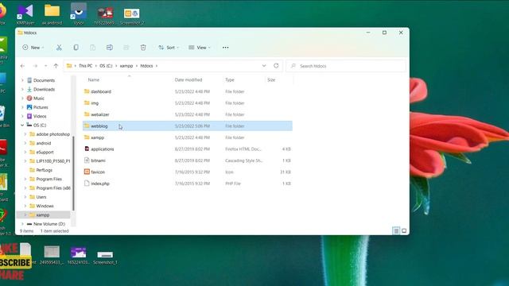Expand the adobe photoshop tree node
This screenshot has height=286, width=509.
(x=25, y=134)
